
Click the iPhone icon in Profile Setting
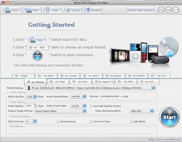pos(29,88)
